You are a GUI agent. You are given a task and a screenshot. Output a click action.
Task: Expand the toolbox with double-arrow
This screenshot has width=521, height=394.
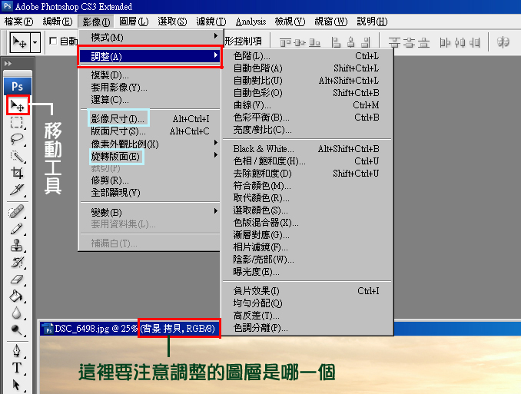click(x=8, y=64)
